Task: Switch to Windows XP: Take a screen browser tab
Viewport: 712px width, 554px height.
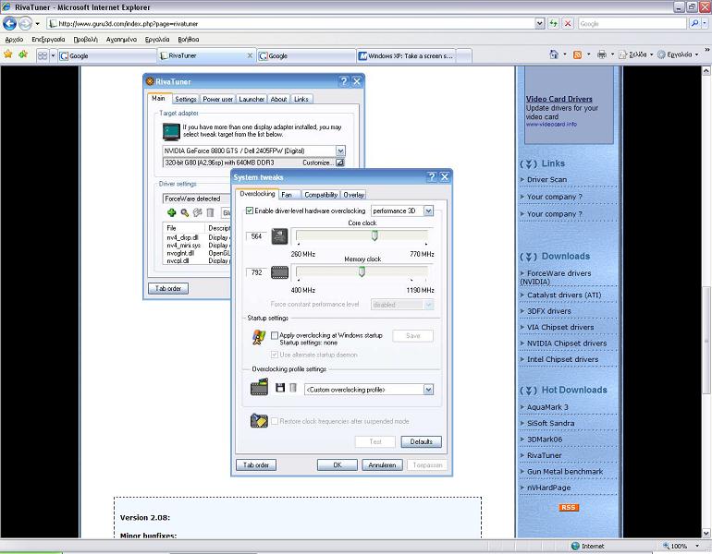Action: point(407,55)
